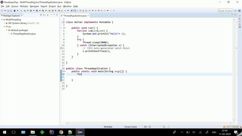Click the New file toolbar icon
This screenshot has height=136, width=242.
tap(2, 11)
